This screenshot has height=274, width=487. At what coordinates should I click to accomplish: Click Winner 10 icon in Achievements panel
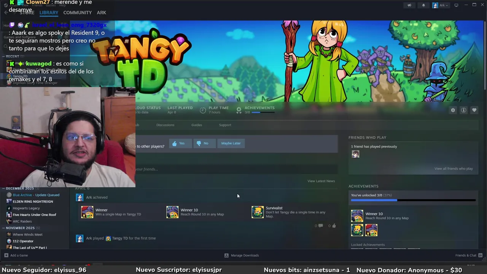pos(357,216)
